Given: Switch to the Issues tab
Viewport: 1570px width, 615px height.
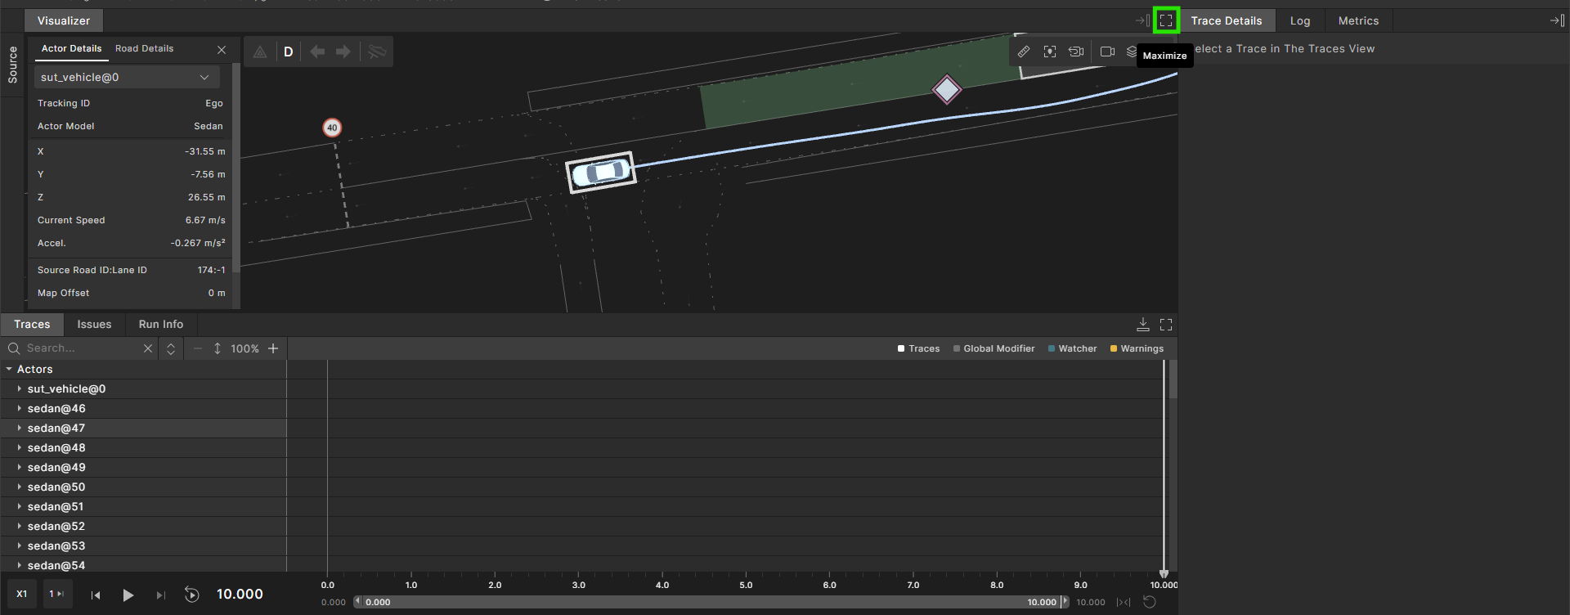Looking at the screenshot, I should (94, 325).
